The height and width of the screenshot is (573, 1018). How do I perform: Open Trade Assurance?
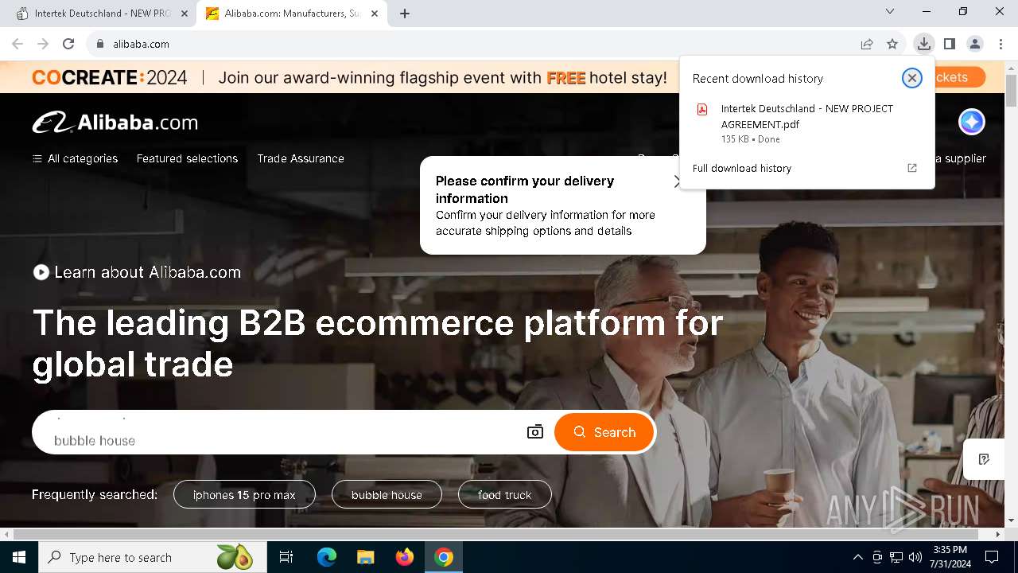pos(301,158)
